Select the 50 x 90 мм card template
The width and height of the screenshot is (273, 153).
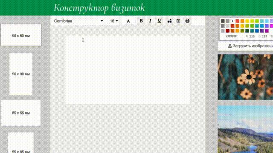21,74
